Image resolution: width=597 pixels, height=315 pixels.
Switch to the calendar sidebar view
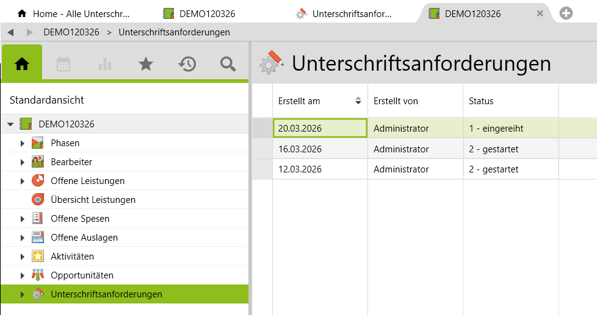pos(63,64)
